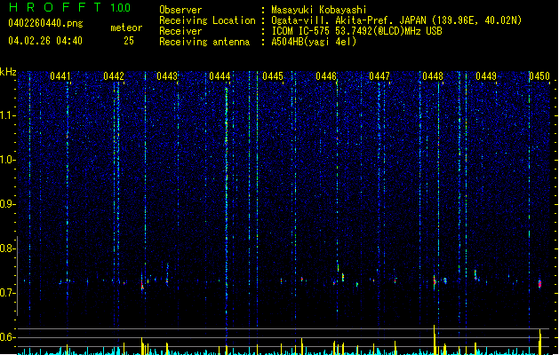
Task: Click the 0450 time marker
Action: pos(539,76)
